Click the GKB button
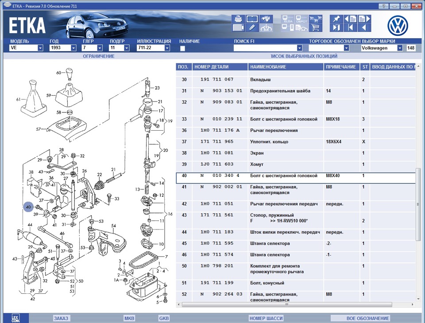 (x=164, y=318)
